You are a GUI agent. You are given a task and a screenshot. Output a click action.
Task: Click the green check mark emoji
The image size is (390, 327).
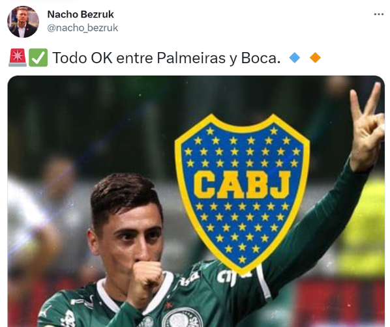(38, 57)
